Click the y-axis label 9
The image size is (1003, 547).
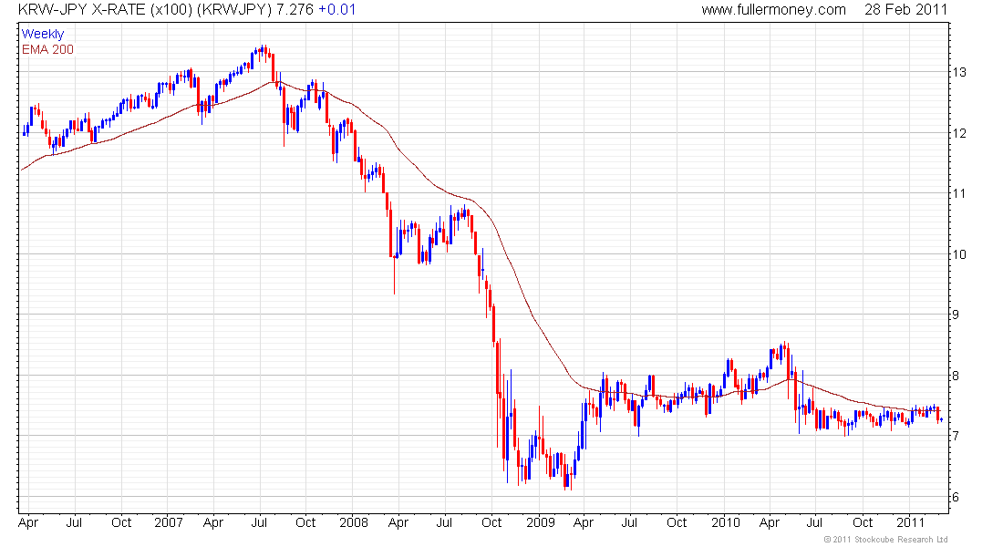point(956,315)
